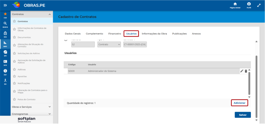The image size is (265, 124).
Task: Favorite the Contratos menu item star
Action: click(14, 21)
